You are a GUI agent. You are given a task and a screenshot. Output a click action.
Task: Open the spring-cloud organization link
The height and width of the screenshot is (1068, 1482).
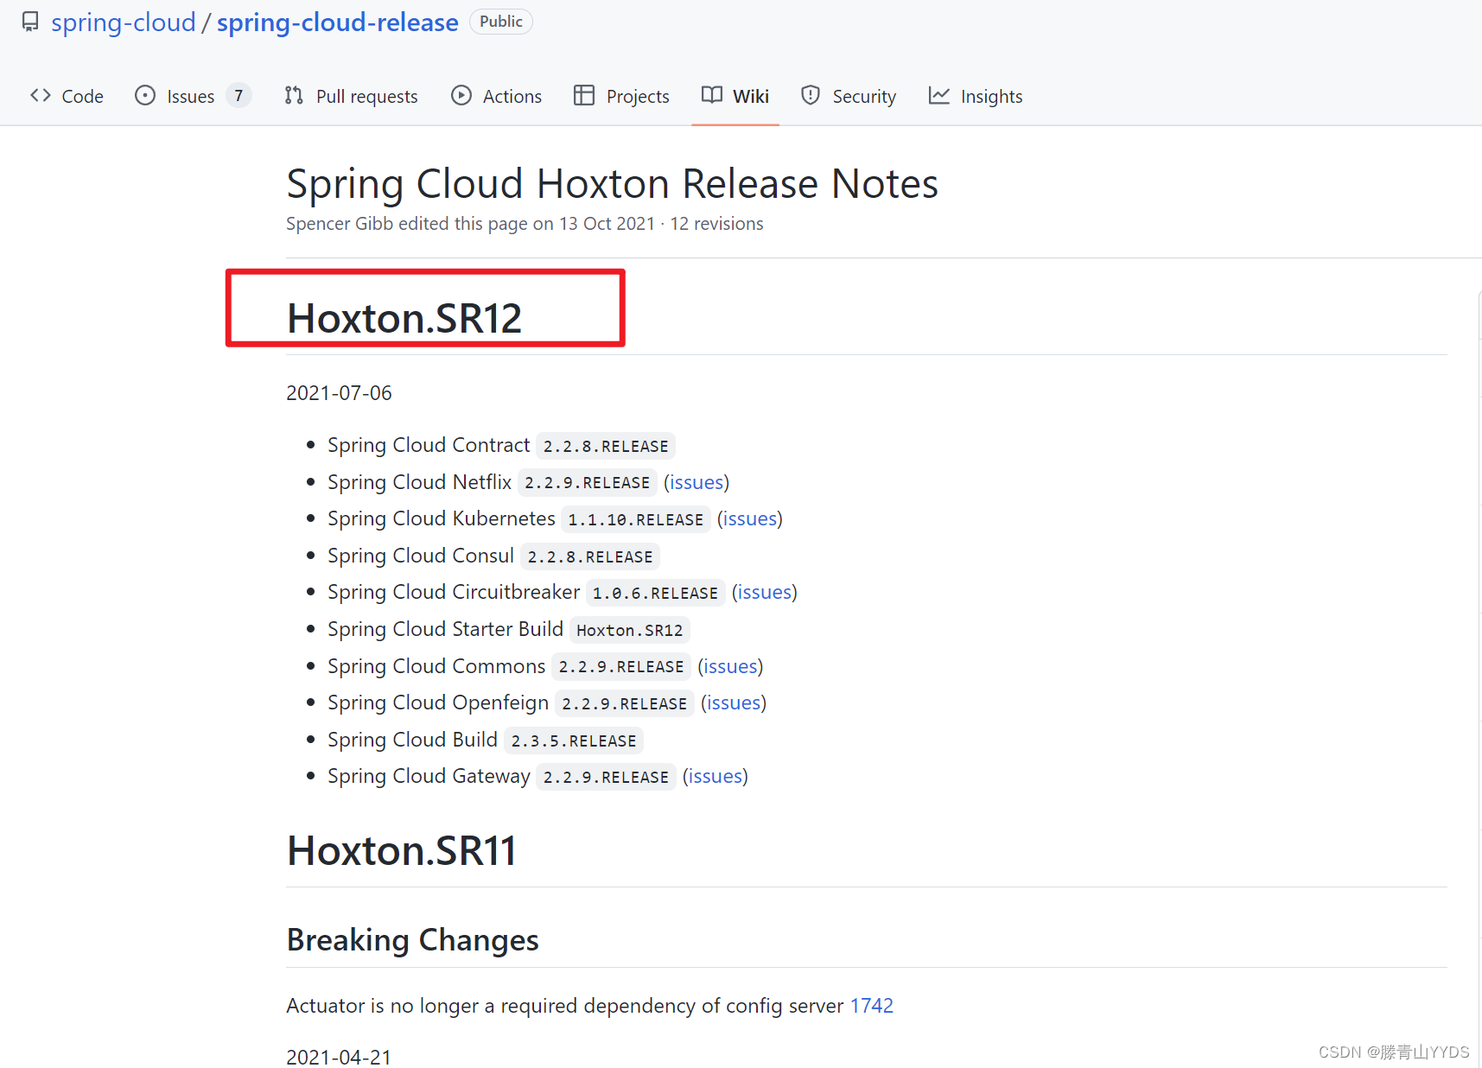pos(124,22)
